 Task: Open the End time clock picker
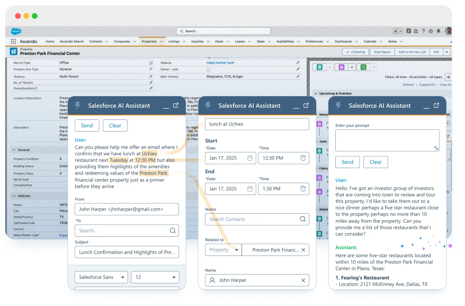tap(303, 189)
